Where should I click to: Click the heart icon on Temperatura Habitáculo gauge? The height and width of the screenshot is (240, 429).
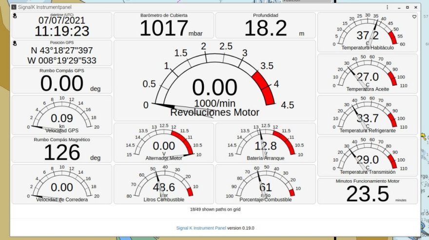pyautogui.click(x=414, y=17)
